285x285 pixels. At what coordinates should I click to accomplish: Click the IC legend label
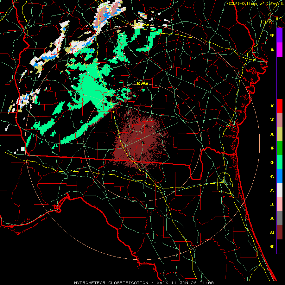coord(272,205)
